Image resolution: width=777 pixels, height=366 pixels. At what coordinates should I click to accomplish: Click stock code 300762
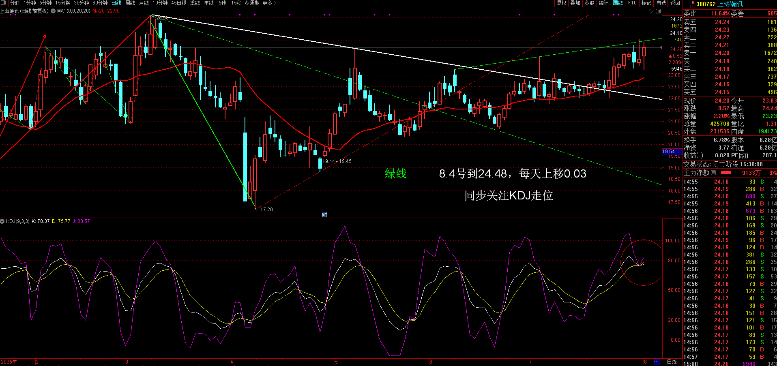point(706,4)
